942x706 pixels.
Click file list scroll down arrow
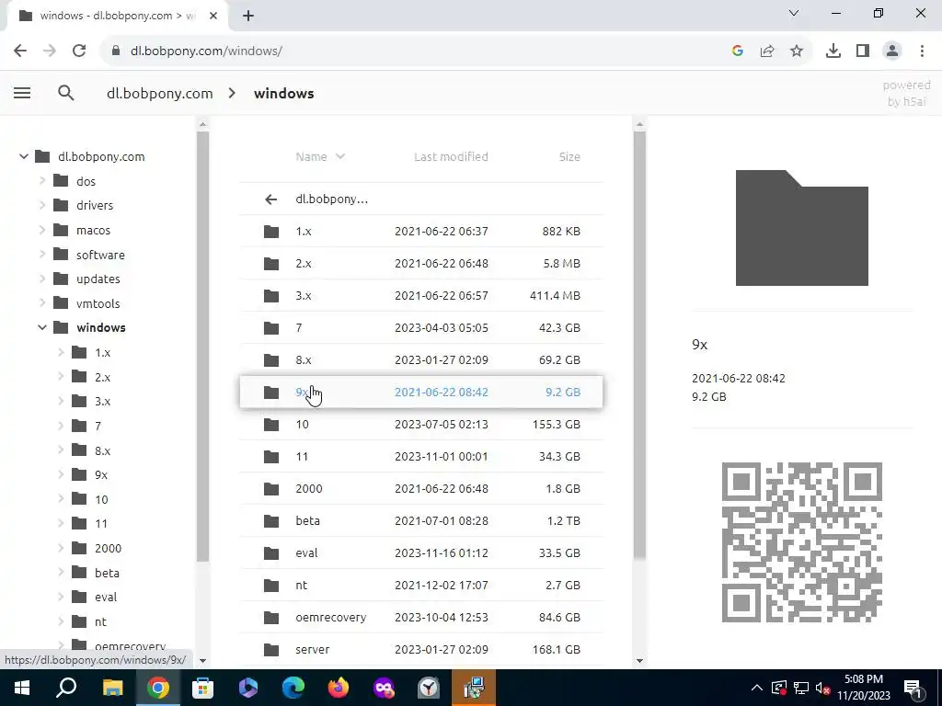point(639,661)
